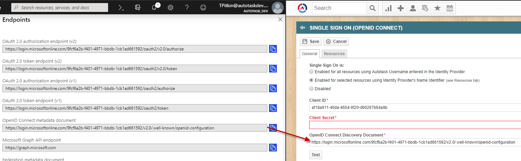Select Enabled for all resources option

point(311,72)
